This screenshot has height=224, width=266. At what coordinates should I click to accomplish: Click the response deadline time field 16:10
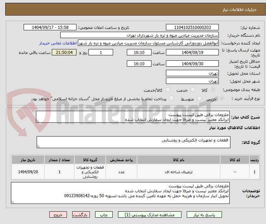click(139, 52)
